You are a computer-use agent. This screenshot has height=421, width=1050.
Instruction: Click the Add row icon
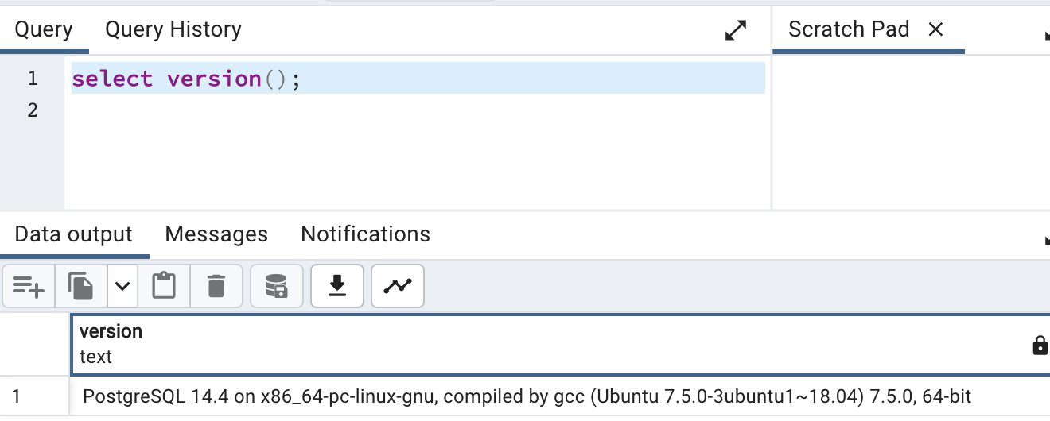click(29, 286)
